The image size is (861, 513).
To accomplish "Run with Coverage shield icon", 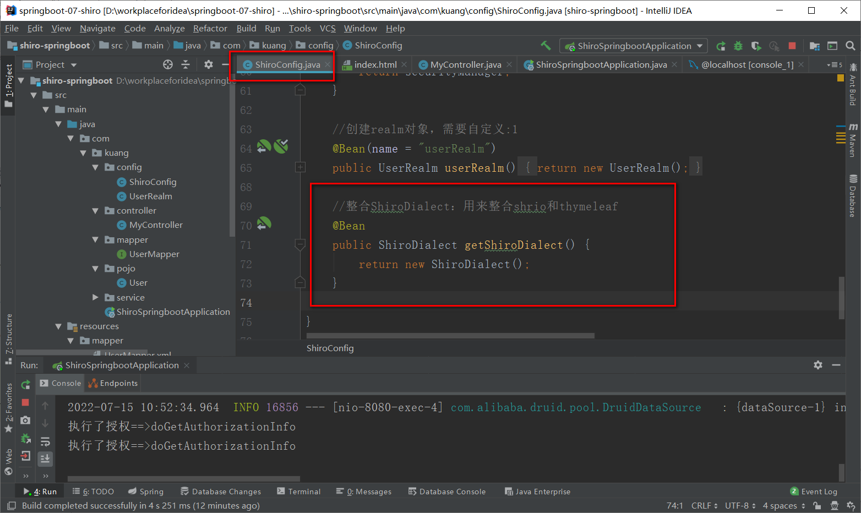I will point(756,46).
